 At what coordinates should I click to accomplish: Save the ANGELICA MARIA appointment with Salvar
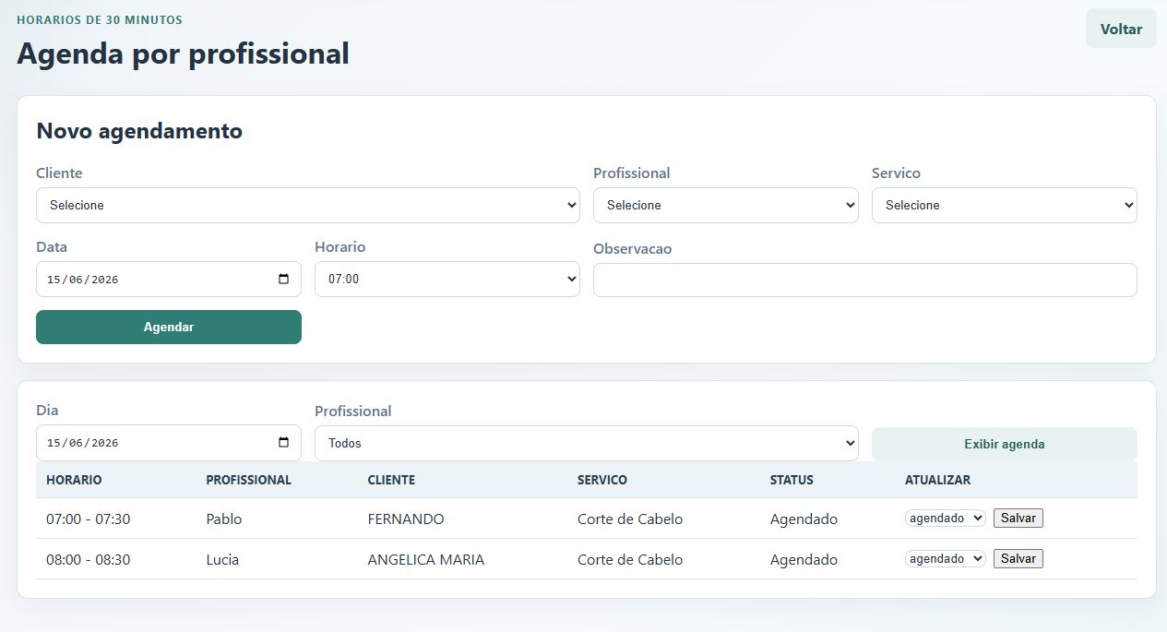click(x=1018, y=559)
